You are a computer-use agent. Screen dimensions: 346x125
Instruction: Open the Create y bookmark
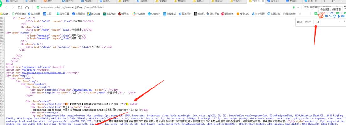click(x=154, y=14)
